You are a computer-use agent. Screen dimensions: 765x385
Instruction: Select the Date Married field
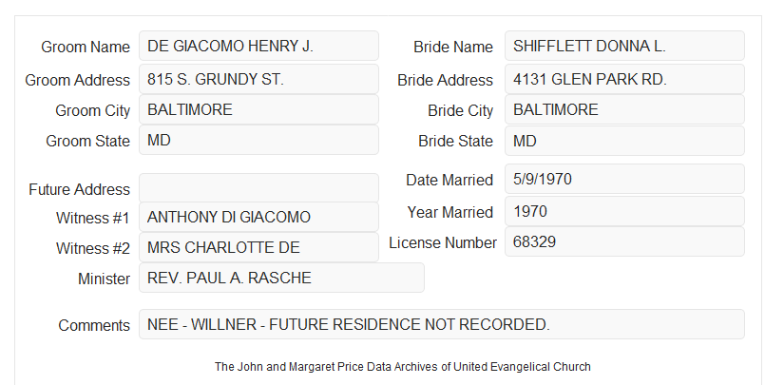click(624, 179)
